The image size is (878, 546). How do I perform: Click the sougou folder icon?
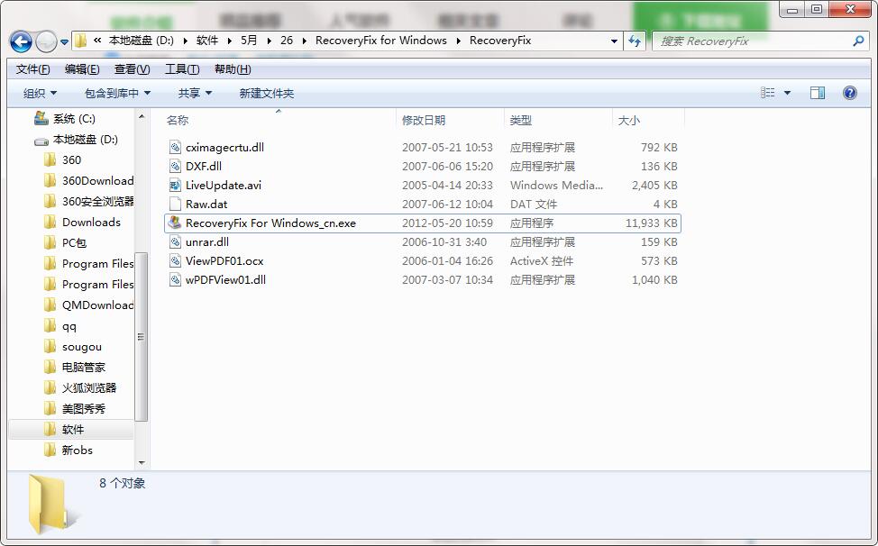pyautogui.click(x=50, y=346)
